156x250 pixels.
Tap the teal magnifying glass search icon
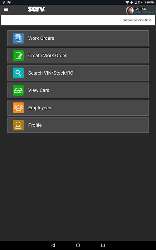18,73
